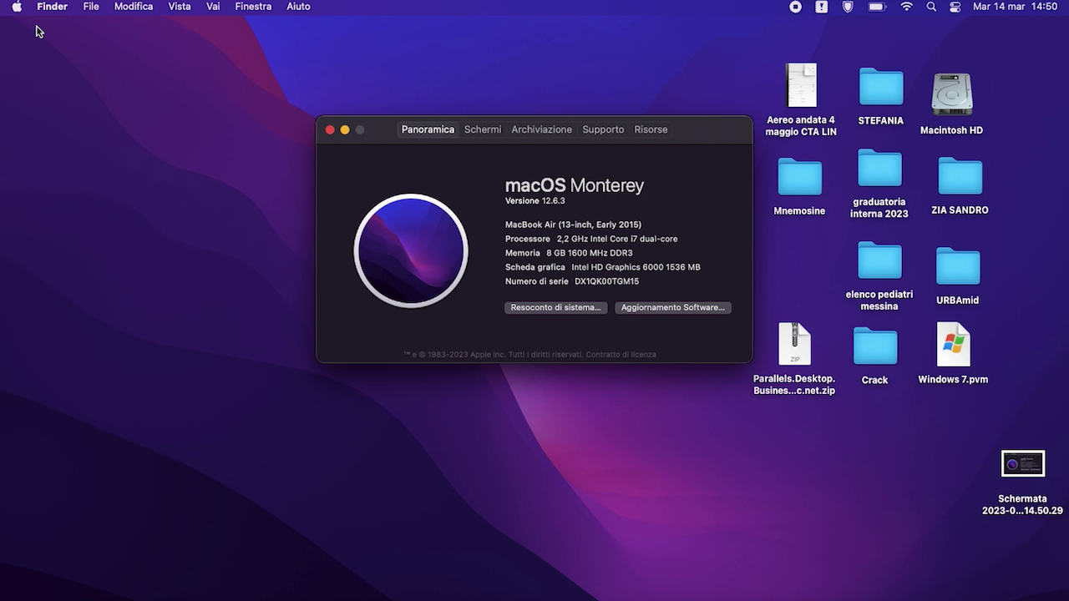1069x601 pixels.
Task: Switch to the Supporto tab
Action: (603, 129)
